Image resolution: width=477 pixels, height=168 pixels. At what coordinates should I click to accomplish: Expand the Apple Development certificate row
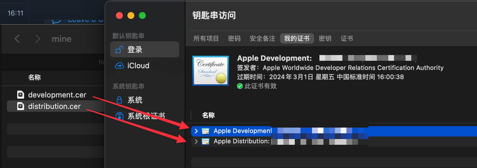pos(196,131)
